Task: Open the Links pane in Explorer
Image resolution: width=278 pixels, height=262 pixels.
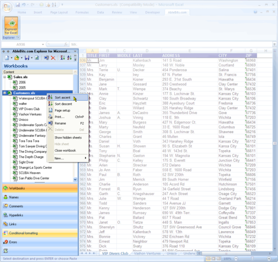Action: pyautogui.click(x=40, y=224)
